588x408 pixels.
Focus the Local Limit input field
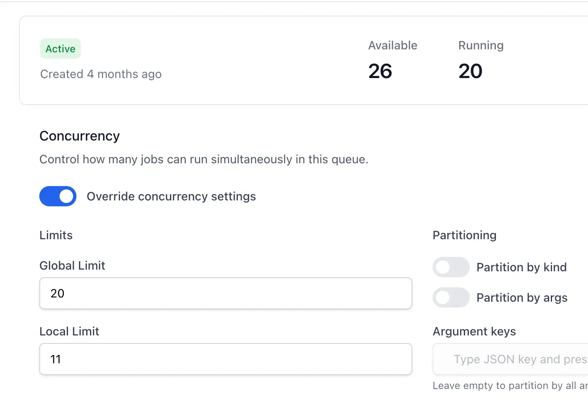point(226,359)
